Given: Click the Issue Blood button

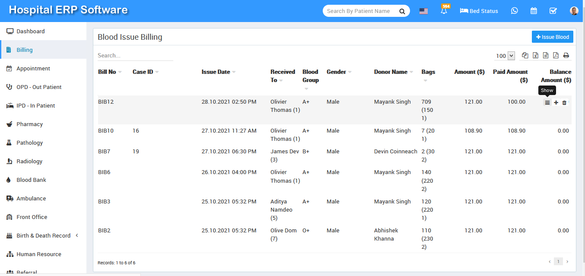Looking at the screenshot, I should pyautogui.click(x=553, y=37).
